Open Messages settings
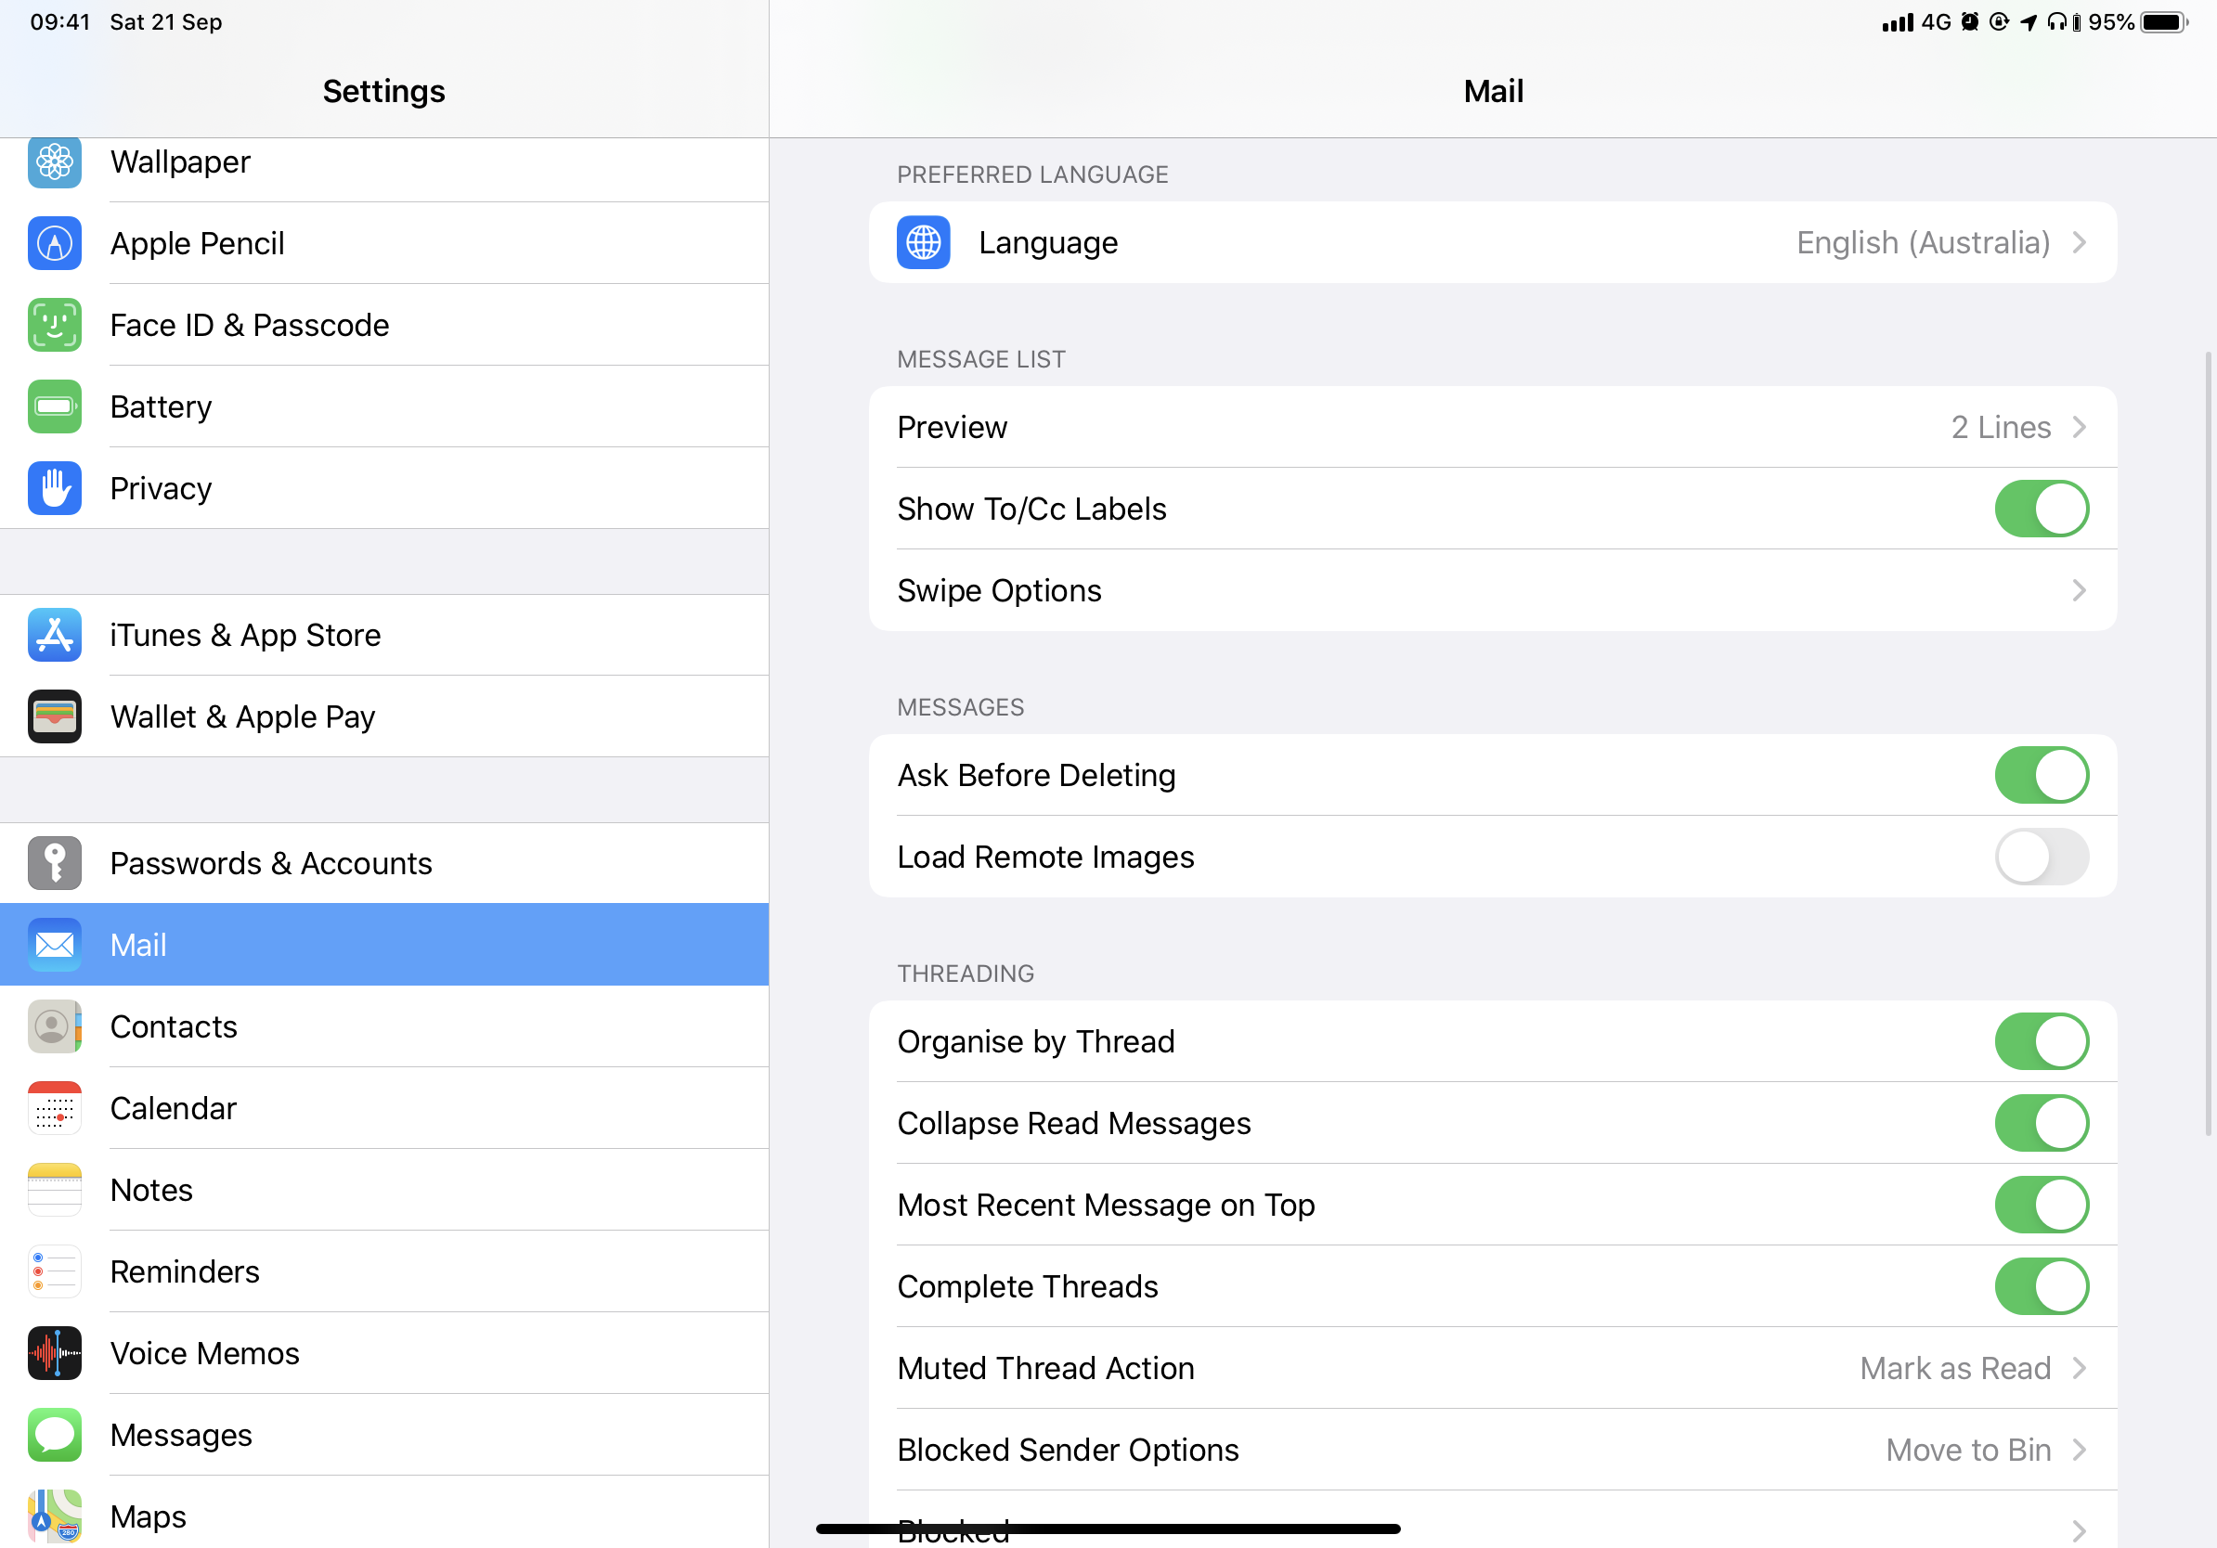 click(x=384, y=1435)
